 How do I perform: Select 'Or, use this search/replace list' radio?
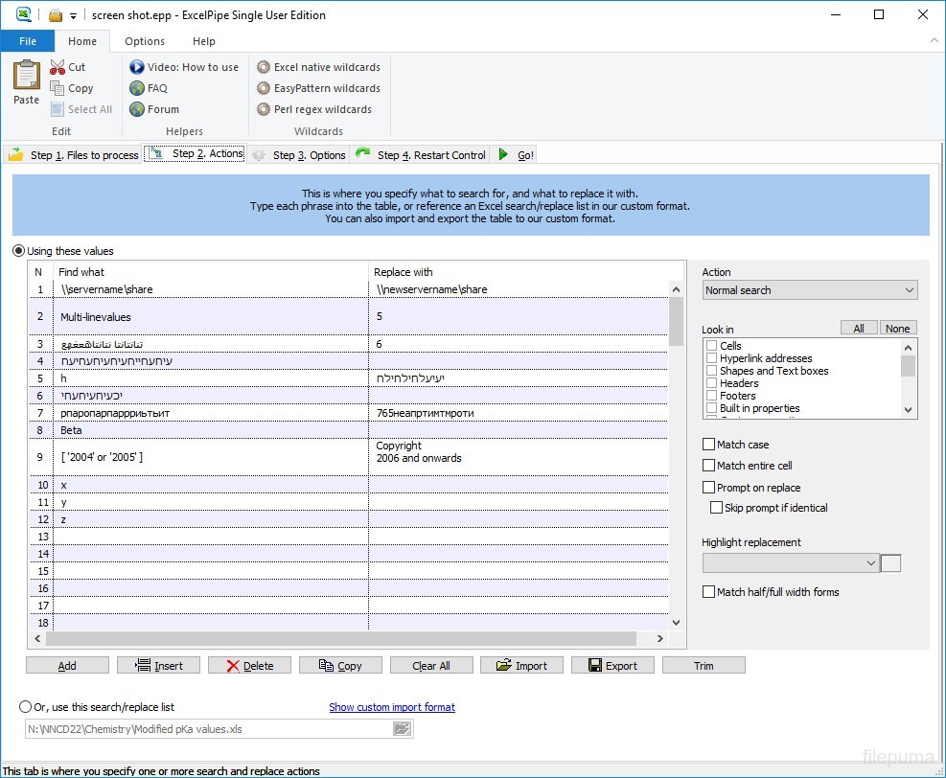[x=26, y=707]
